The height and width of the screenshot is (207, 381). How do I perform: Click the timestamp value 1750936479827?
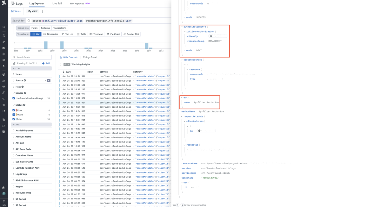(210, 178)
